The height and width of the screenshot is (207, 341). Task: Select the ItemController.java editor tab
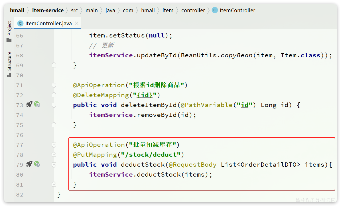(x=48, y=23)
